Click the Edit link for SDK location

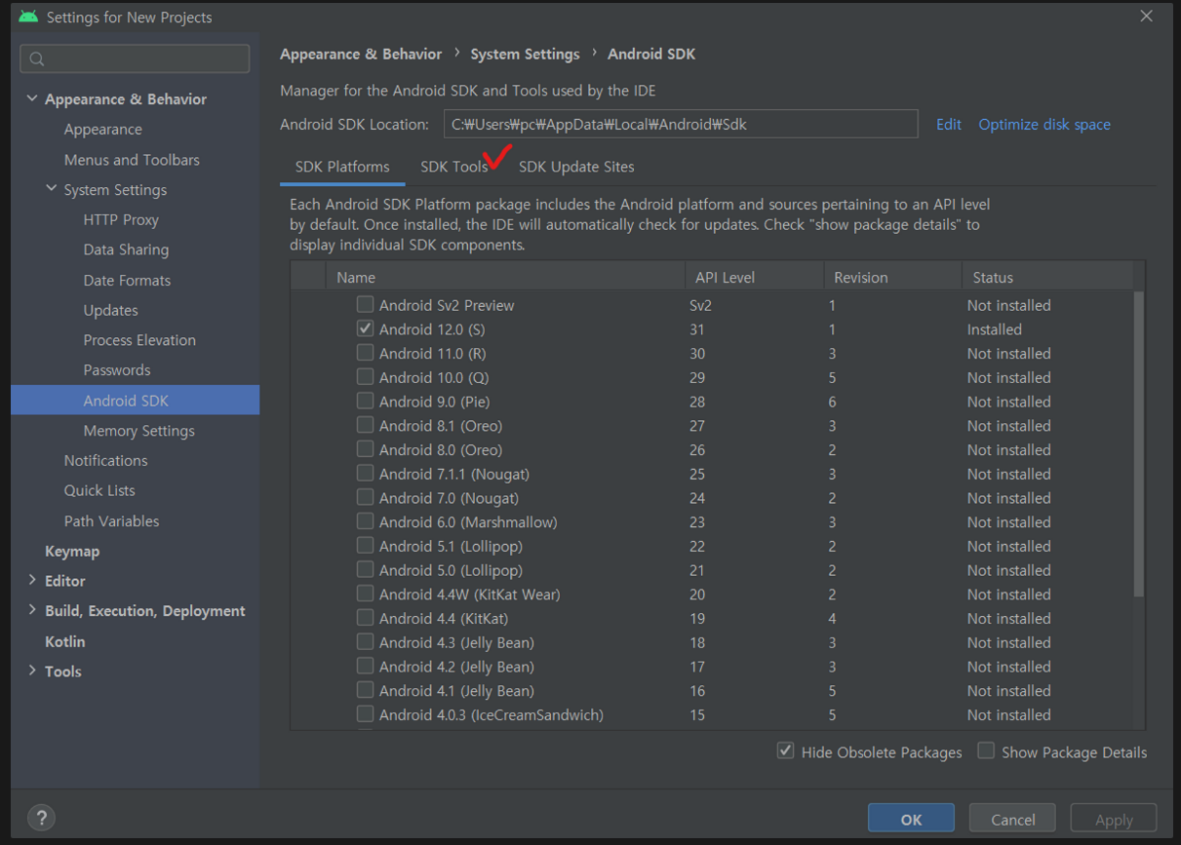pos(949,124)
